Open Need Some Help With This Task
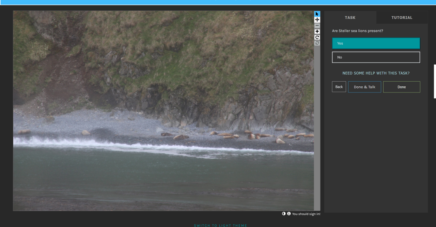Viewport: 436px width, 227px height. (376, 73)
